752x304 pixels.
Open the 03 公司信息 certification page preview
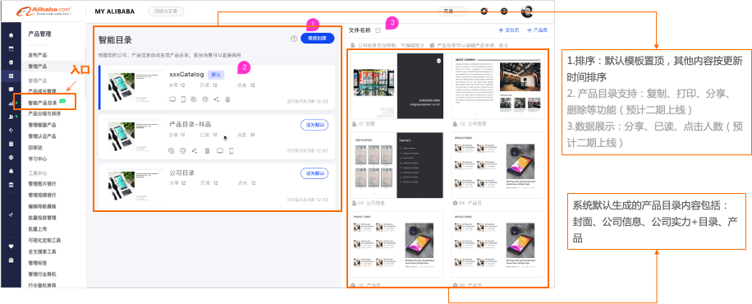(x=397, y=165)
